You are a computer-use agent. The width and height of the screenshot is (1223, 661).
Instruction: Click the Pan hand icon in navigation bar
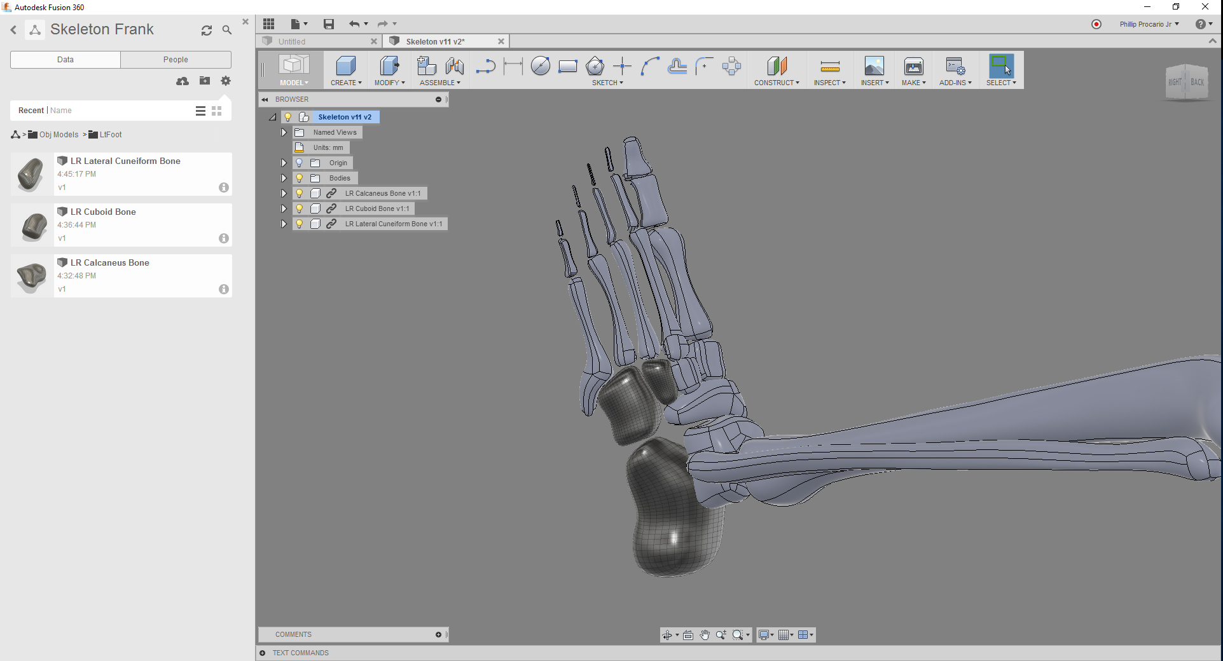click(705, 635)
